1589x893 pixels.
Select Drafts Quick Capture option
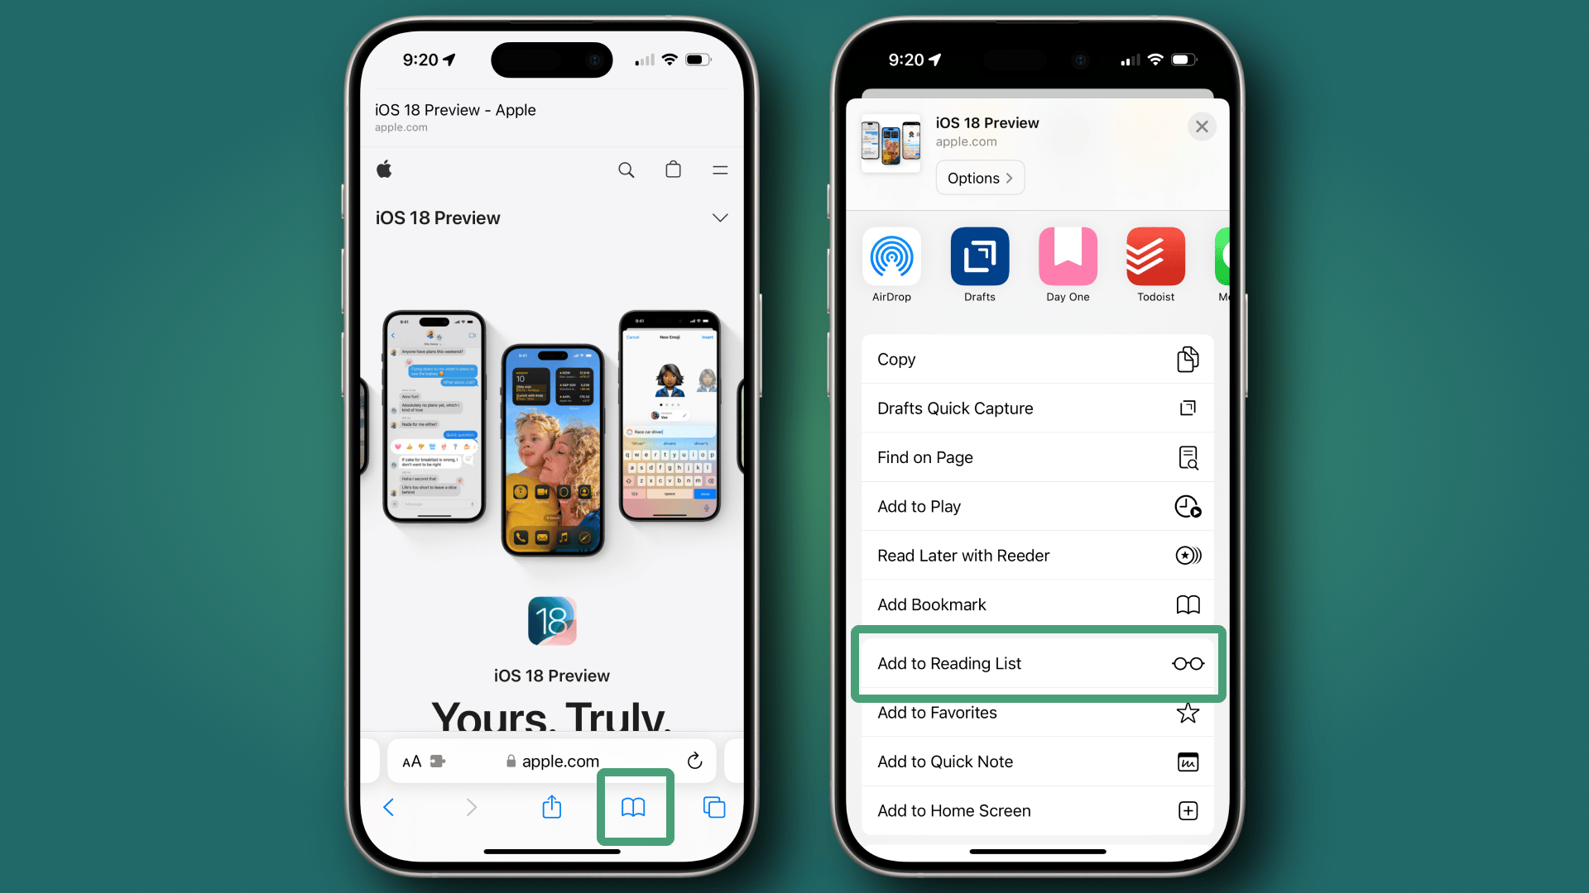coord(1037,408)
